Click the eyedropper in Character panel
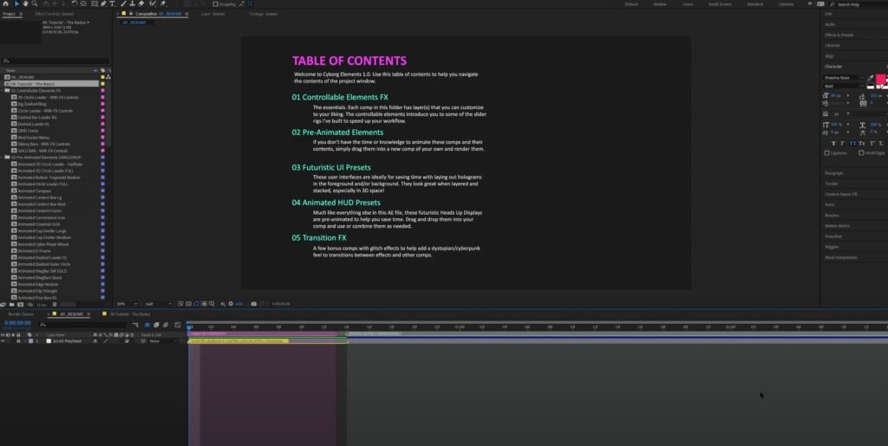888x446 pixels. pos(869,78)
